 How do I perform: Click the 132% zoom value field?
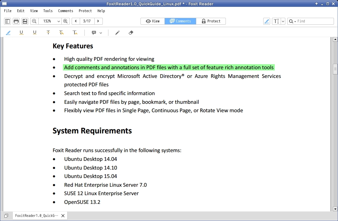tap(47, 21)
